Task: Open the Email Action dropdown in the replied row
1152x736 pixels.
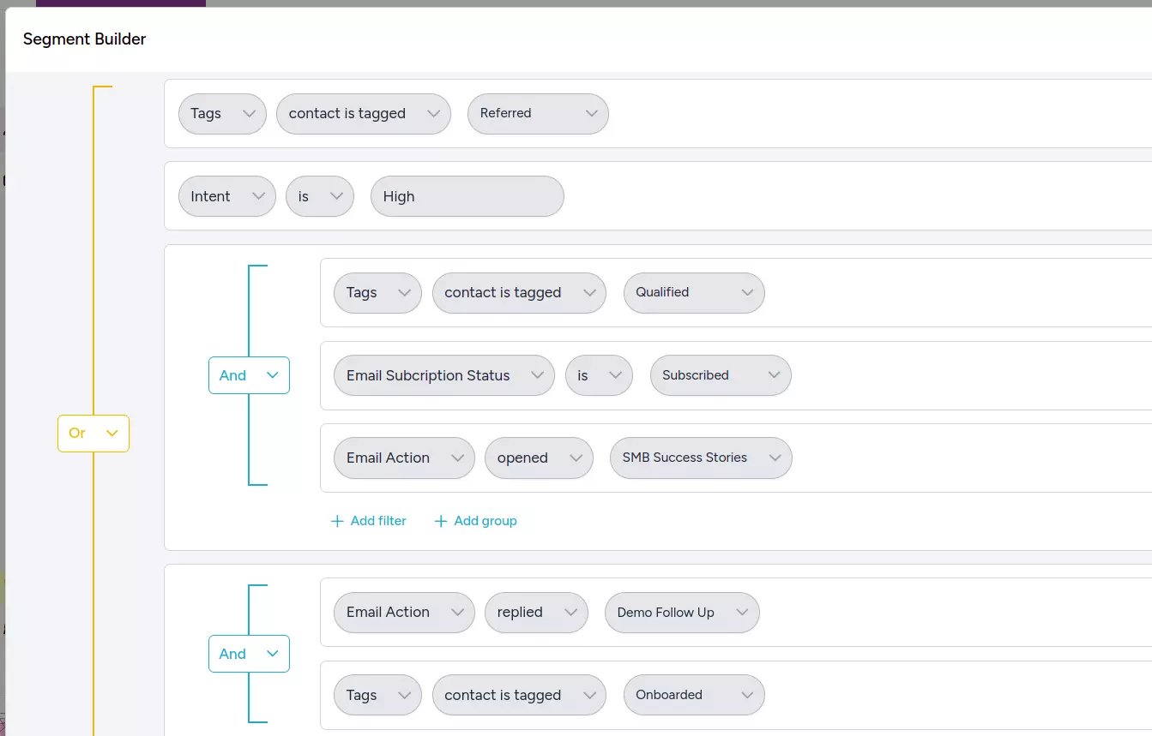Action: click(x=404, y=613)
